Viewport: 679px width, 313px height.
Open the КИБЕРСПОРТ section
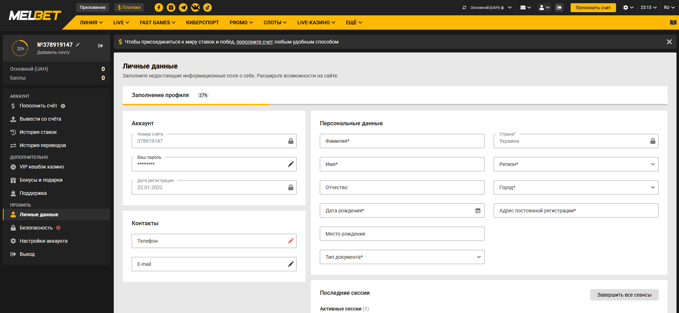[202, 22]
